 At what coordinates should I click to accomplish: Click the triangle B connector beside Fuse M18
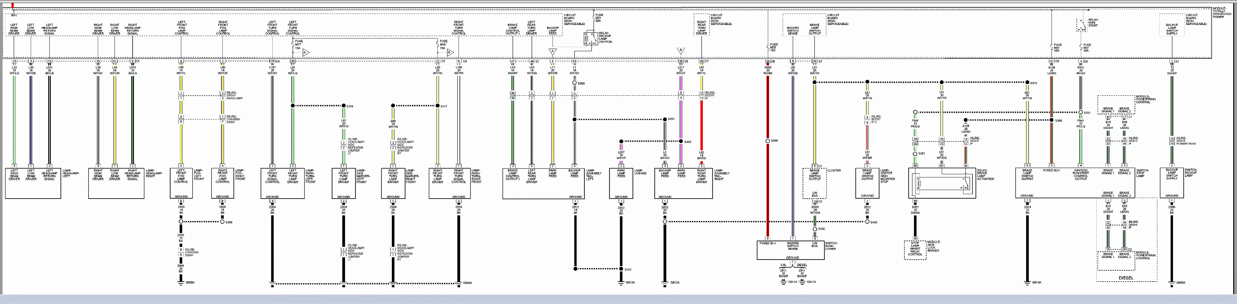450,52
